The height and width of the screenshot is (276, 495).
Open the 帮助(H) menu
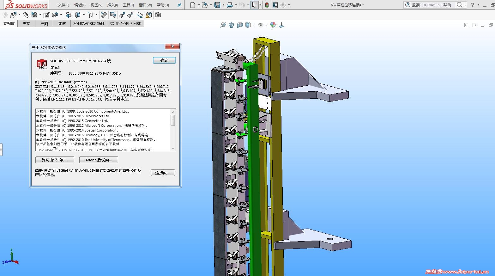point(163,5)
